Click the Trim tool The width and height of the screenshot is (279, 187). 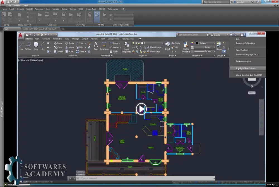pos(80,43)
